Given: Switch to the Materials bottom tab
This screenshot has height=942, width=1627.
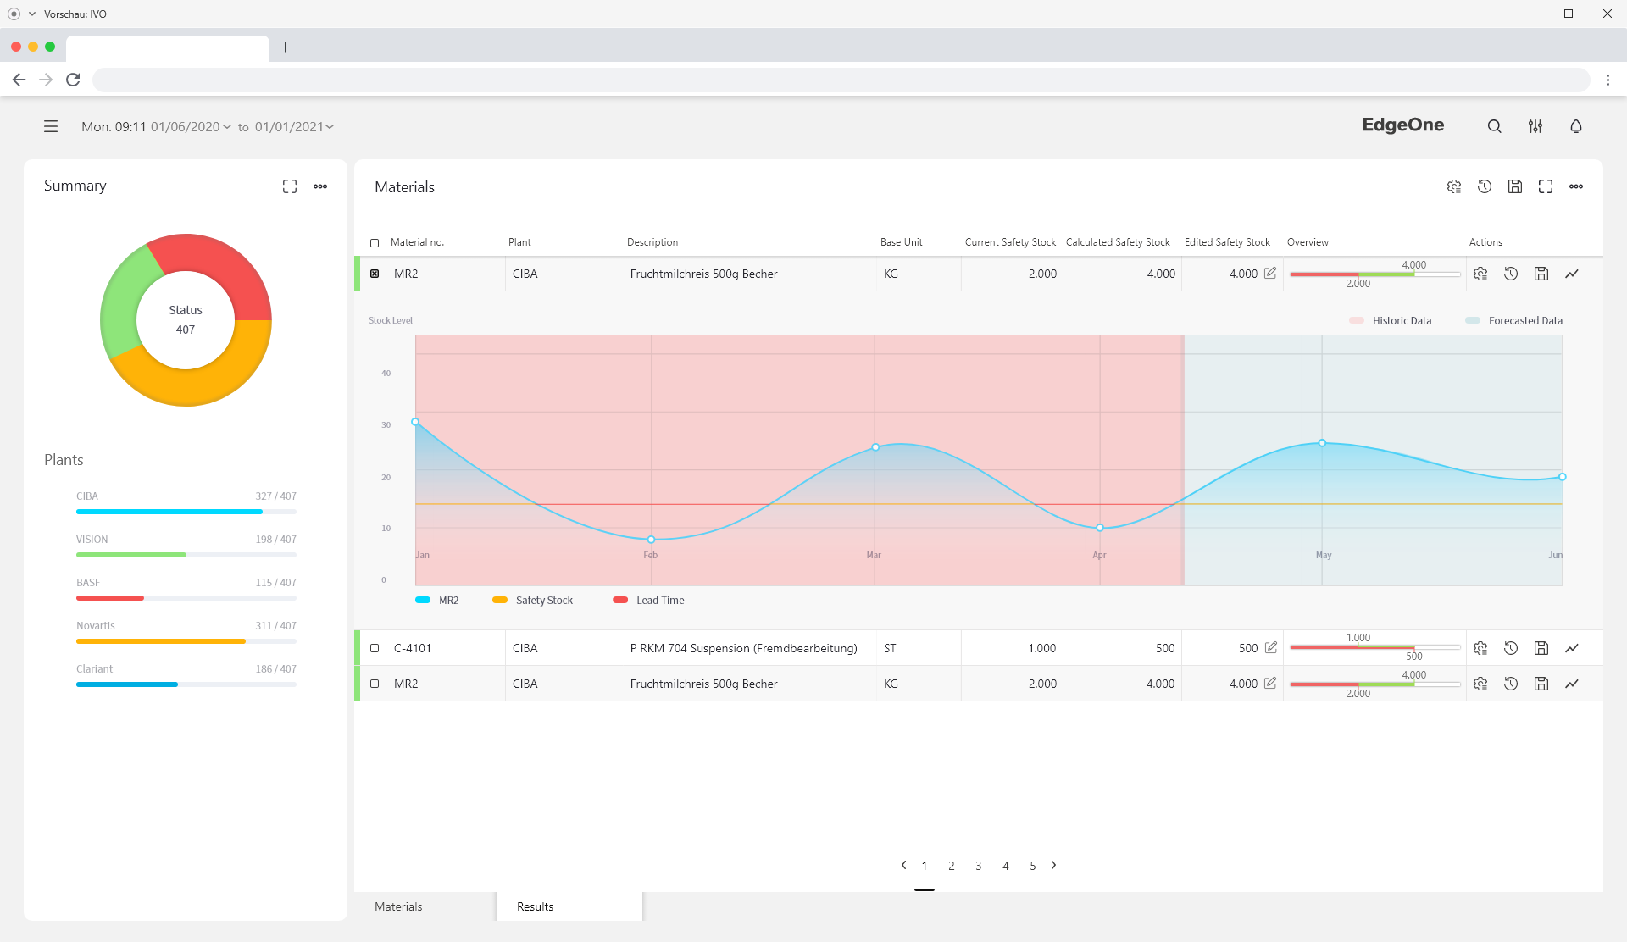Looking at the screenshot, I should [x=398, y=906].
